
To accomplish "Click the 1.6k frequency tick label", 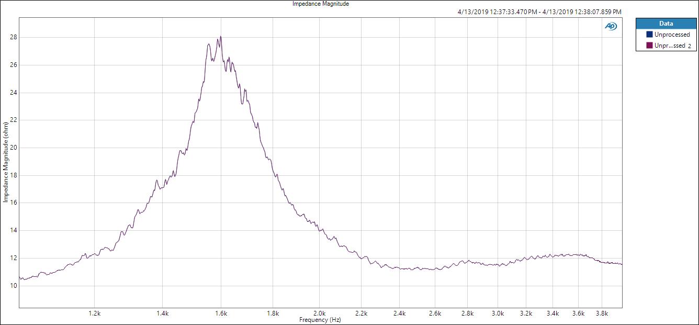I will (x=221, y=313).
